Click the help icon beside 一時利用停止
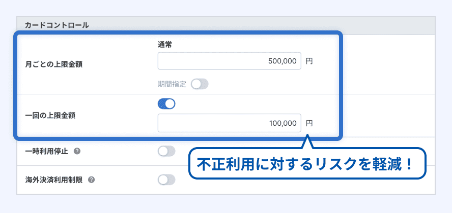This screenshot has width=452, height=213. [x=77, y=151]
